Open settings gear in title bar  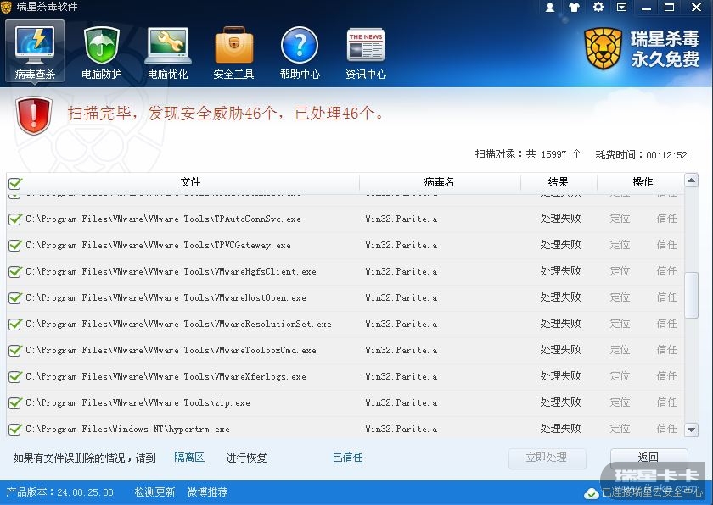point(598,7)
